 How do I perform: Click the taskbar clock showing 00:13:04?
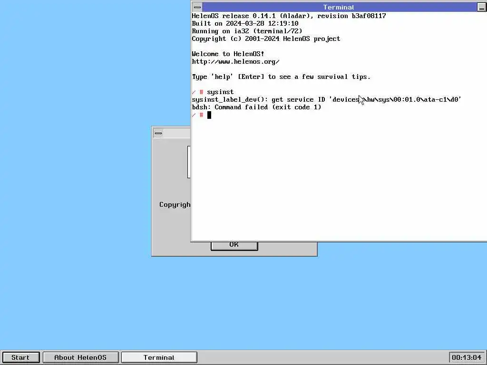[467, 357]
